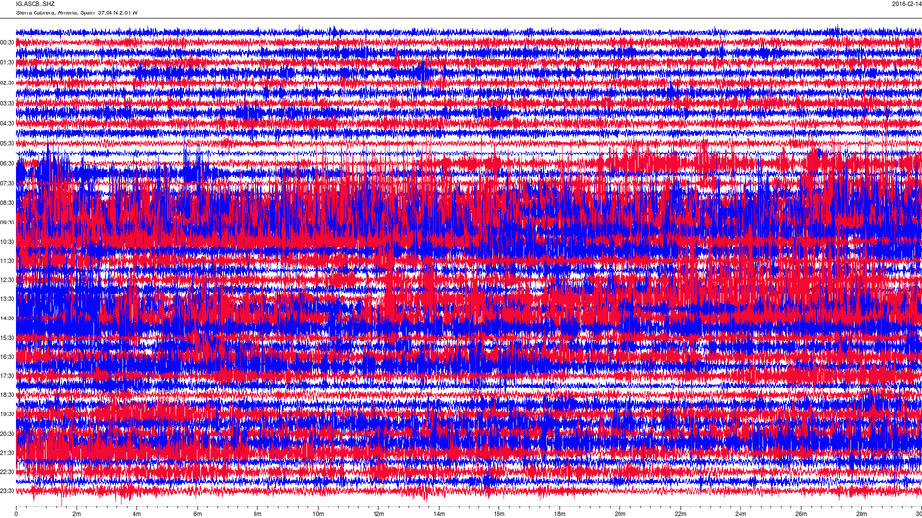This screenshot has height=518, width=922.
Task: Click the 6m tick on the minutes axis
Action: pos(198,514)
